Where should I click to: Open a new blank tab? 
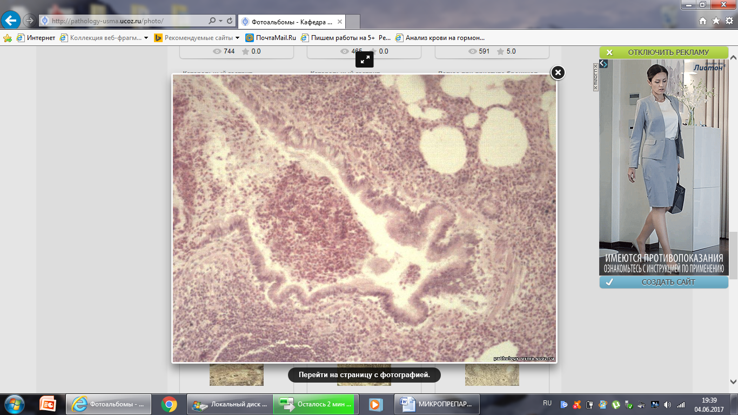(353, 22)
